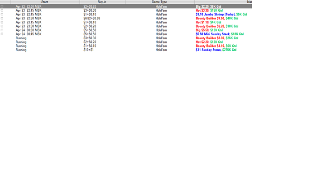This screenshot has width=317, height=178.
Task: Click the $5+$0.50 buy-in in 00:00 row
Action: pyautogui.click(x=90, y=30)
